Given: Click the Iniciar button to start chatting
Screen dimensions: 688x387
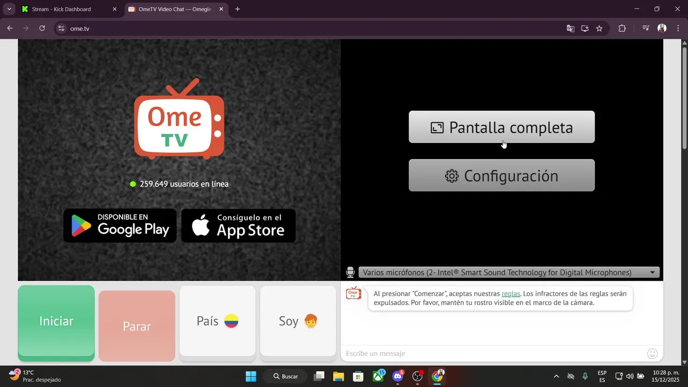Looking at the screenshot, I should pos(56,322).
